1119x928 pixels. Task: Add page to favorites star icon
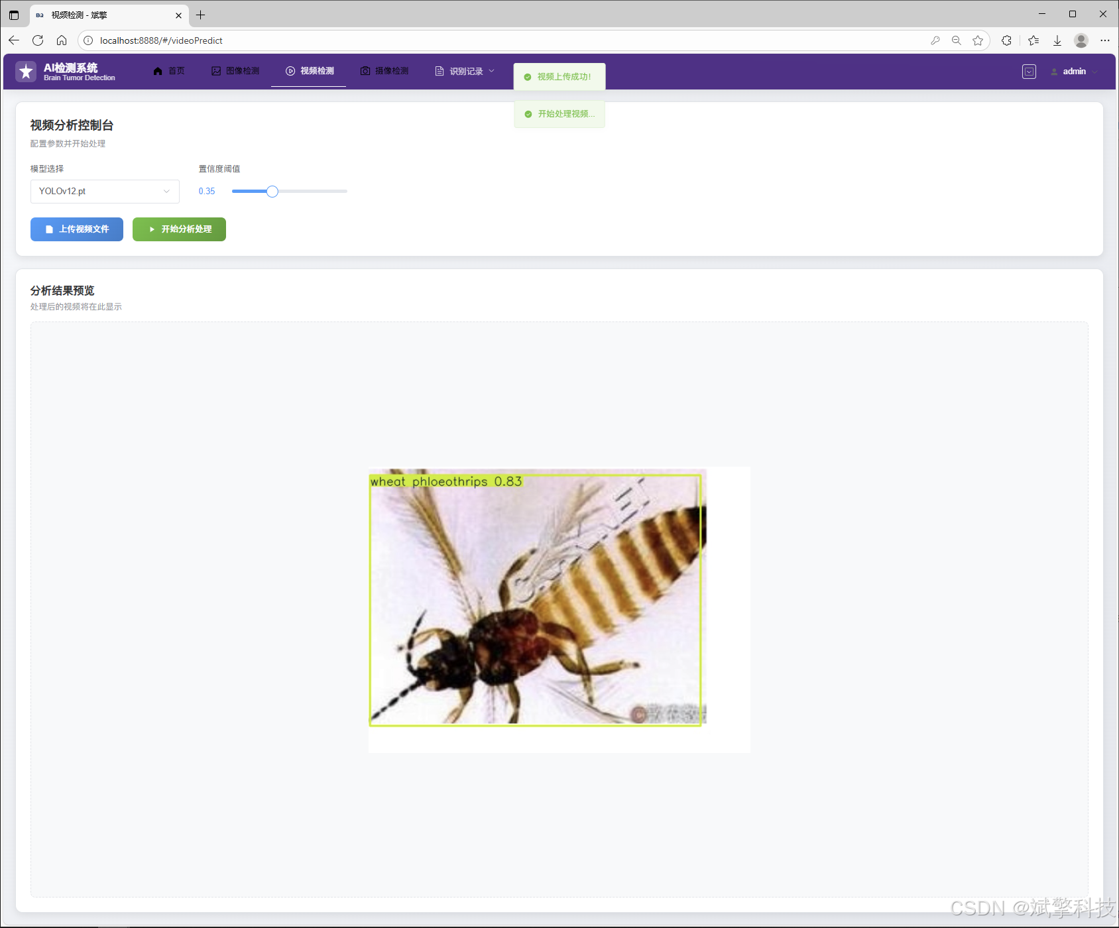(978, 40)
